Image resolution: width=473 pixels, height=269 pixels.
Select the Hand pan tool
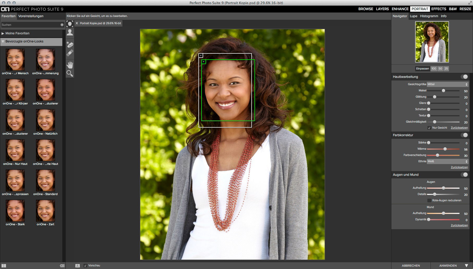point(70,65)
